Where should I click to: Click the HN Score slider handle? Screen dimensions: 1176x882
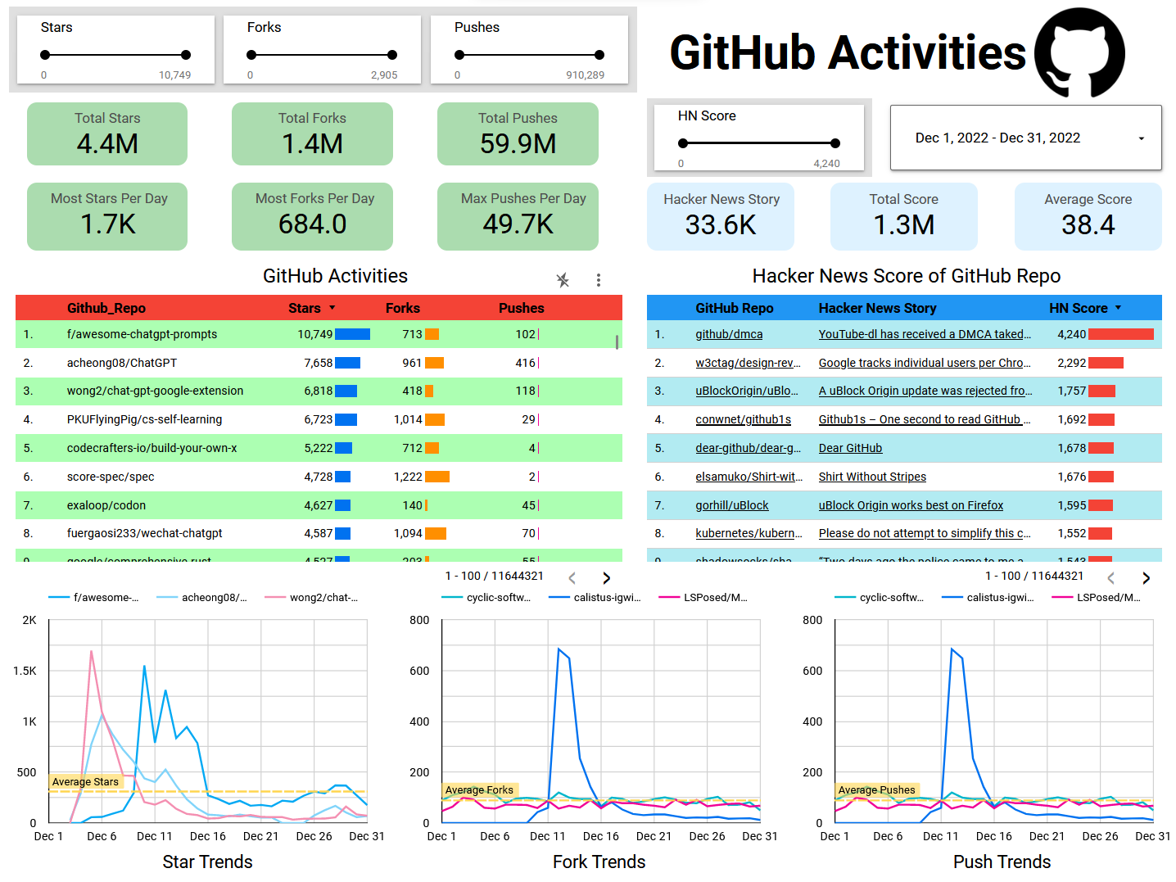(x=835, y=142)
